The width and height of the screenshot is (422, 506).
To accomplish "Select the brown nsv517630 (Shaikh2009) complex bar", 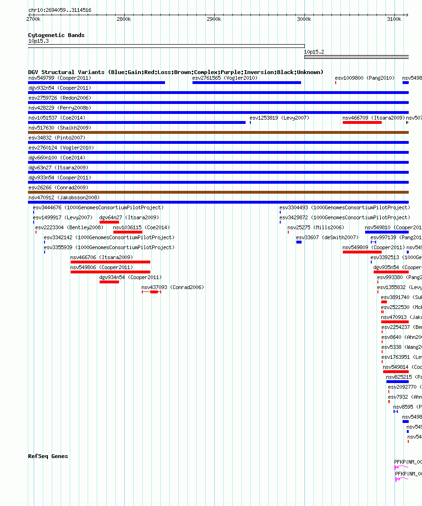I will point(218,132).
